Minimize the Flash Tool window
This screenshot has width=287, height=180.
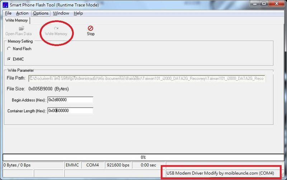[x=255, y=4]
